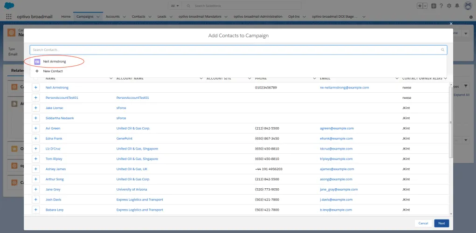Open the Opt-Ins tab
The width and height of the screenshot is (476, 233).
coord(294,16)
